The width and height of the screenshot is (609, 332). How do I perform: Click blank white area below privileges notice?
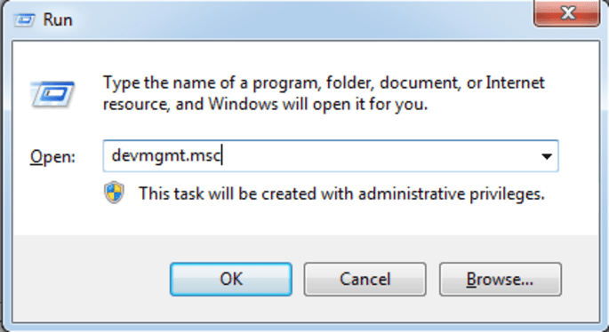tap(305, 220)
